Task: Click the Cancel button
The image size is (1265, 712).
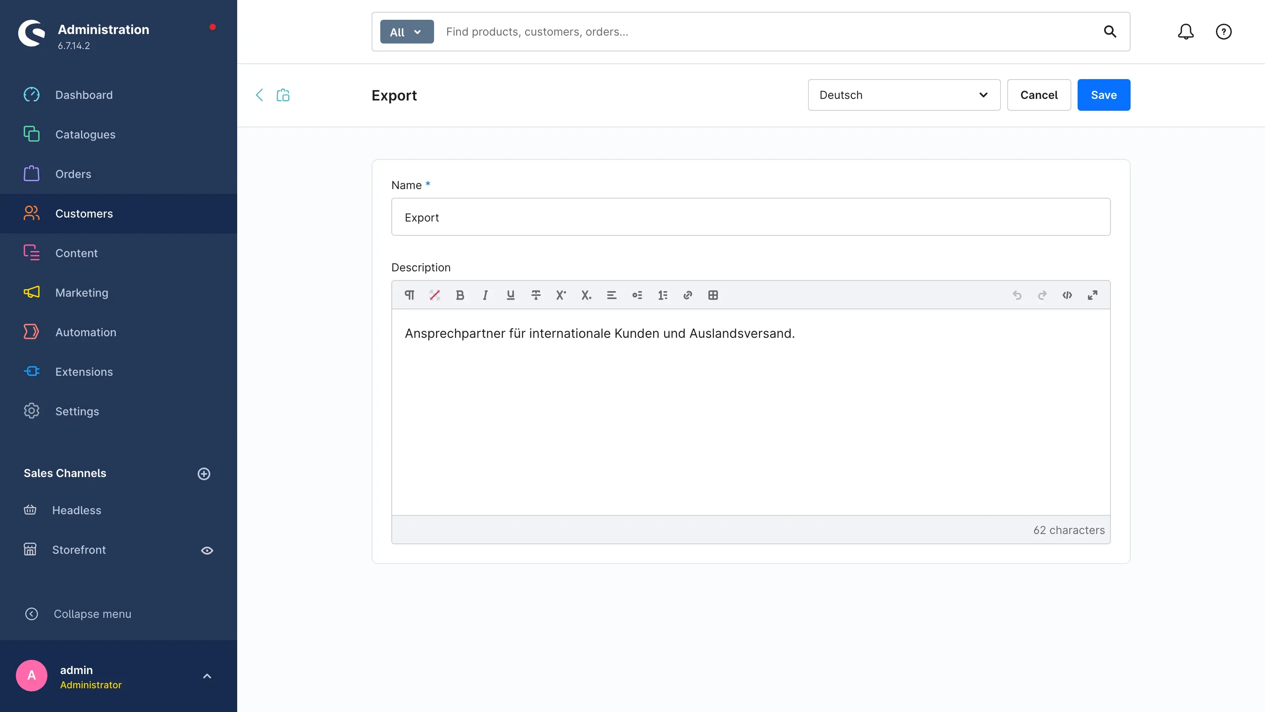Action: [1038, 95]
